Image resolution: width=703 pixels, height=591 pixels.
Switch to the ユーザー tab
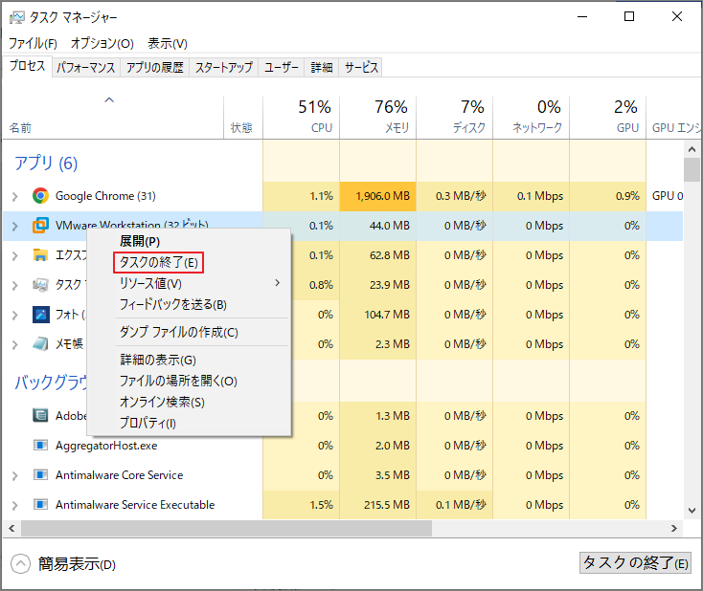coord(282,68)
